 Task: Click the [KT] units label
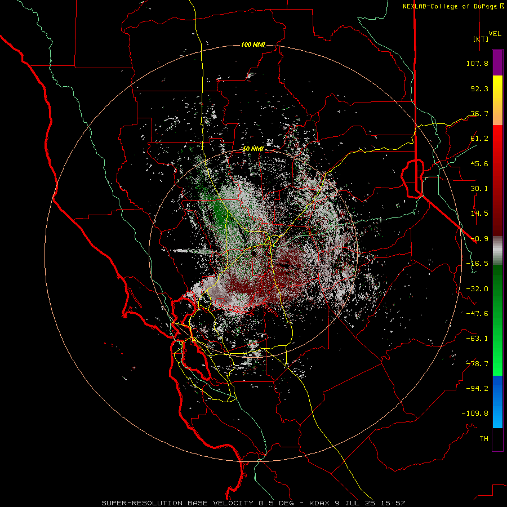481,39
